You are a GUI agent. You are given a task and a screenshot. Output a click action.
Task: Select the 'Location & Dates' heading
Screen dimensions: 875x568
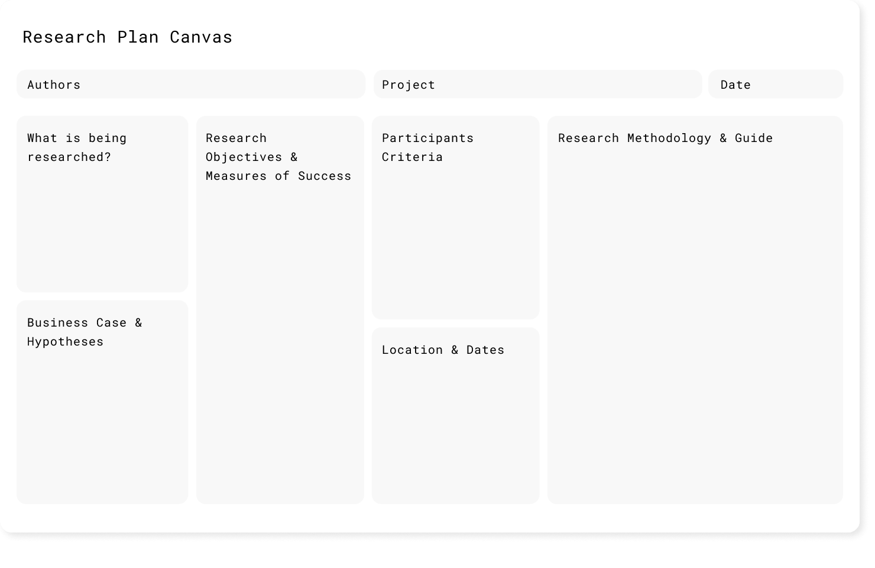pyautogui.click(x=443, y=350)
